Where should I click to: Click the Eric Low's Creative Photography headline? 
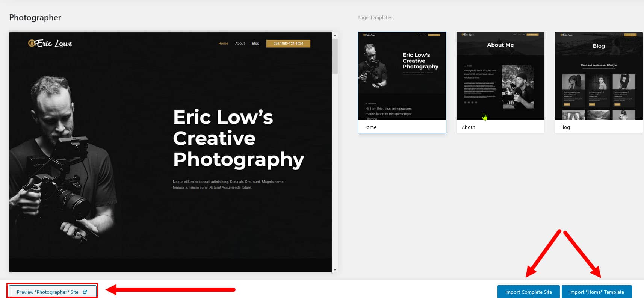238,138
